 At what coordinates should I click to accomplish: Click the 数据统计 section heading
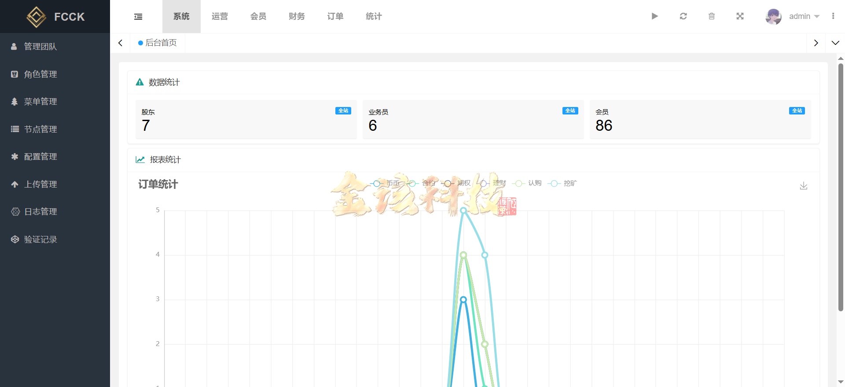click(x=164, y=82)
